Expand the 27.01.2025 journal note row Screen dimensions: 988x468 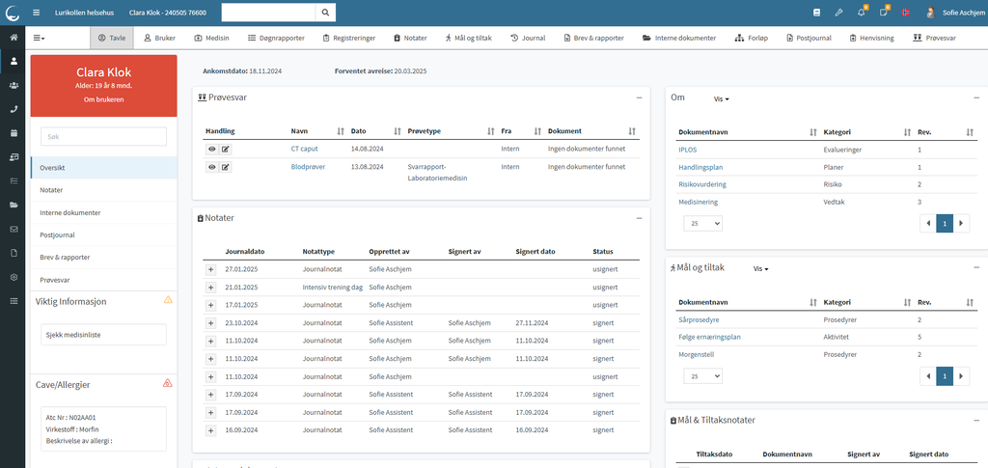pyautogui.click(x=210, y=270)
